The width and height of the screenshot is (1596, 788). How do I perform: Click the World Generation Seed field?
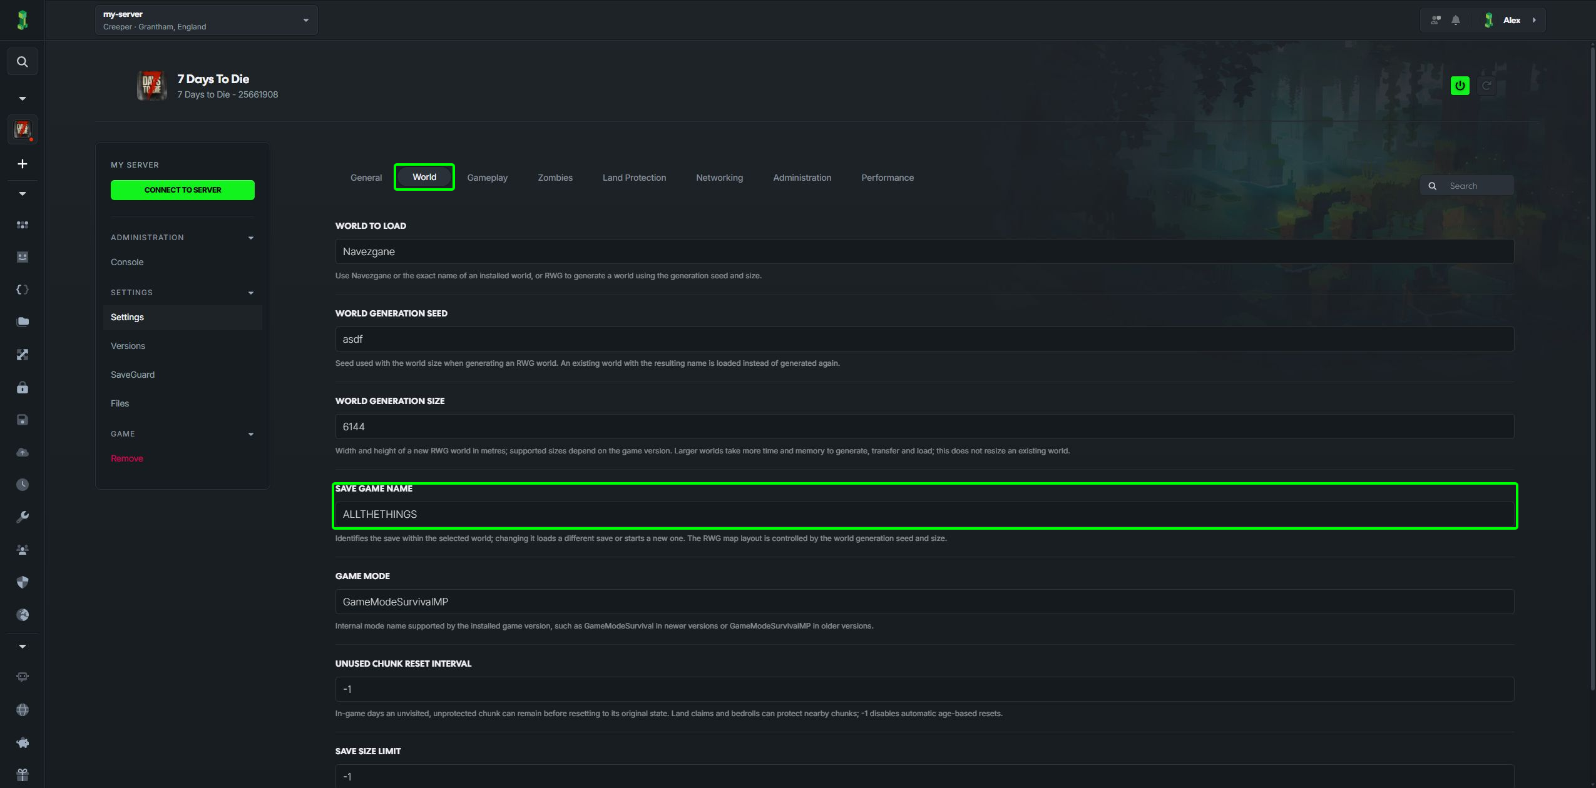tap(924, 339)
